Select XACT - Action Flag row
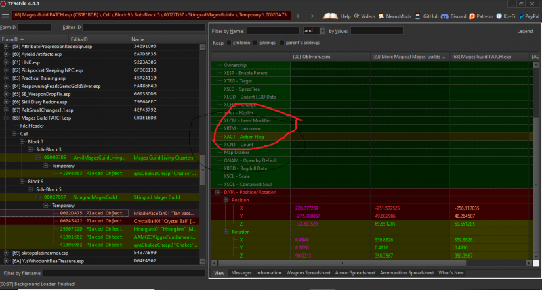Image resolution: width=542 pixels, height=290 pixels. tap(371, 137)
